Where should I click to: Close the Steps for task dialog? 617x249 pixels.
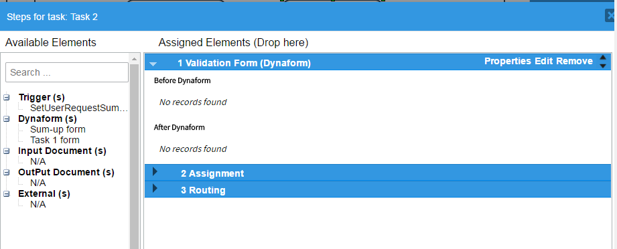611,16
